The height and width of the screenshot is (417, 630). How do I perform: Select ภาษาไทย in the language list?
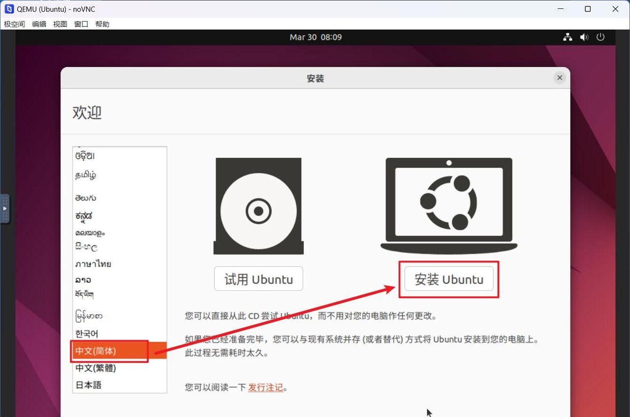point(120,264)
